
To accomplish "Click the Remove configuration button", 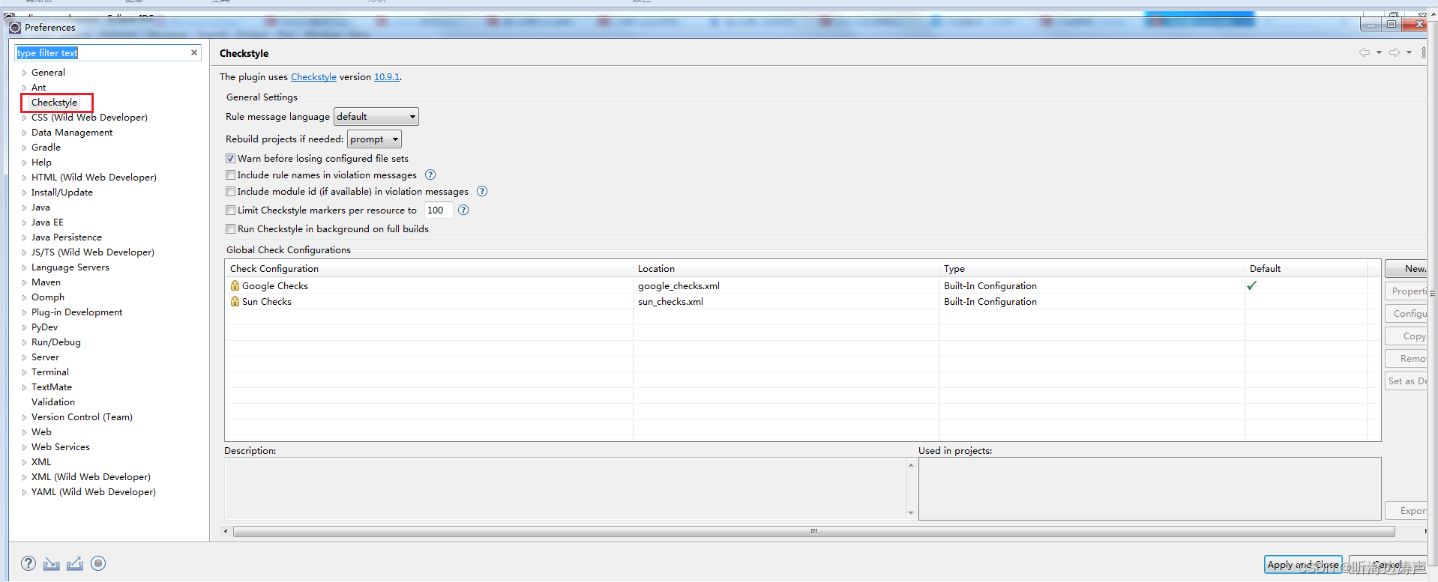I will (x=1406, y=358).
